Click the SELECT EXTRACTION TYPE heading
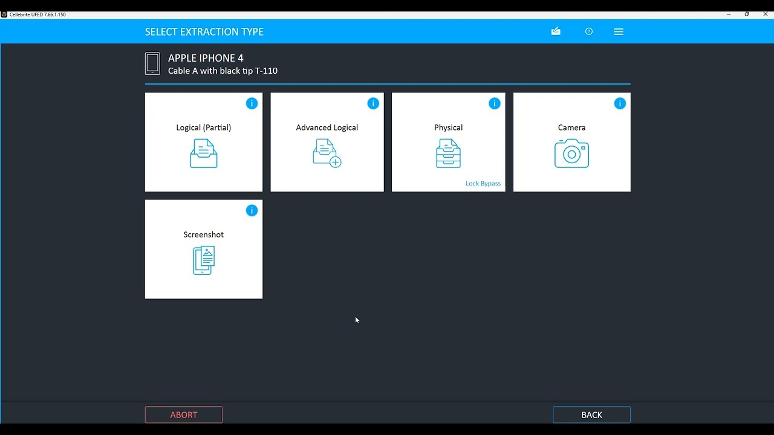The height and width of the screenshot is (435, 774). pyautogui.click(x=204, y=32)
